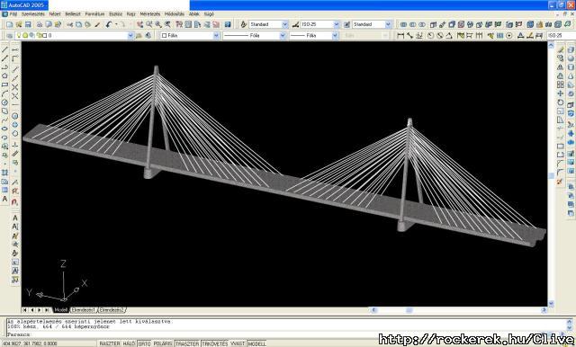
Task: Expand the ISO-25 dimension style dropdown
Action: (x=336, y=24)
